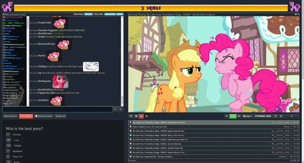Click the bell icon for Just for Sidekicks

[130, 144]
